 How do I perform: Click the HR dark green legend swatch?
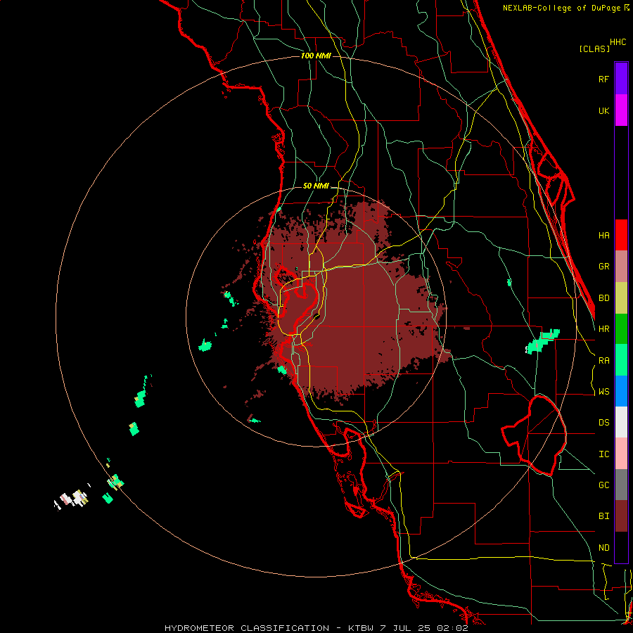tap(621, 329)
